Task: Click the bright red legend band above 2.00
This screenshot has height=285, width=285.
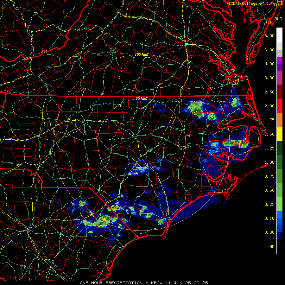Action: click(x=280, y=106)
